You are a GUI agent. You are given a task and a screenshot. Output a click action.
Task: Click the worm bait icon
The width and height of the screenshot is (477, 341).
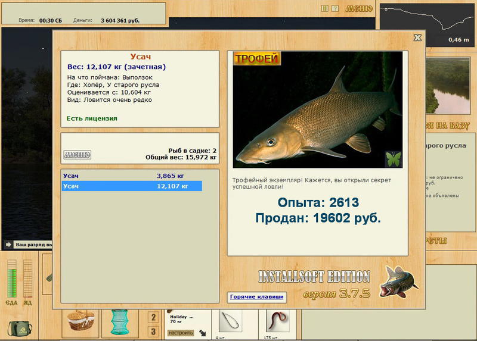277,321
